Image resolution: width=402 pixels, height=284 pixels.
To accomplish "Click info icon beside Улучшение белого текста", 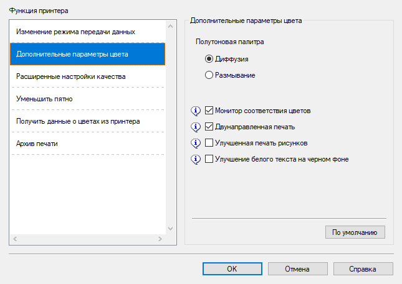I will (x=196, y=159).
